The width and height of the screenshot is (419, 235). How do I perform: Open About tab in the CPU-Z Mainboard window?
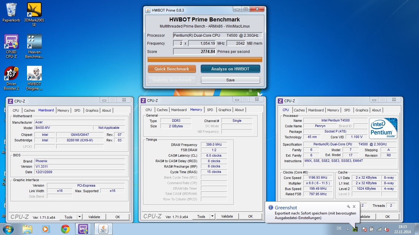(107, 110)
